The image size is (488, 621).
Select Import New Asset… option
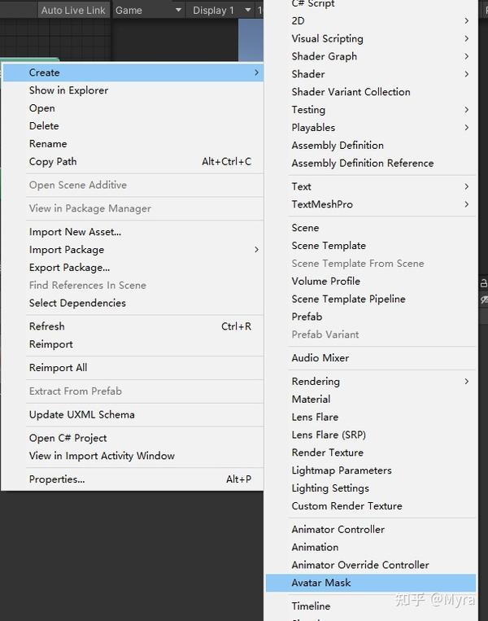click(x=75, y=232)
